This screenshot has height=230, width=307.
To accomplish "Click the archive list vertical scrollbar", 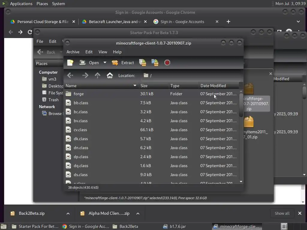I will coord(241,105).
